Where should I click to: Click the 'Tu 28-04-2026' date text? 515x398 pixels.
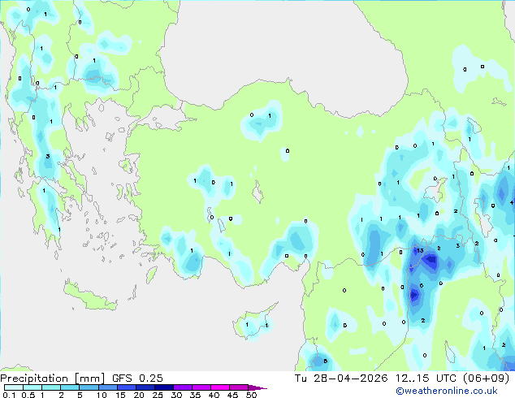click(x=341, y=379)
